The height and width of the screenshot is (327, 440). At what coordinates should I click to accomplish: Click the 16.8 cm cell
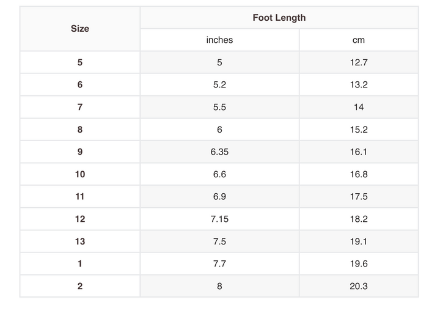359,174
